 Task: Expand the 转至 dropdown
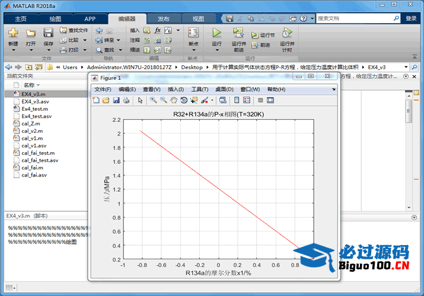point(119,40)
